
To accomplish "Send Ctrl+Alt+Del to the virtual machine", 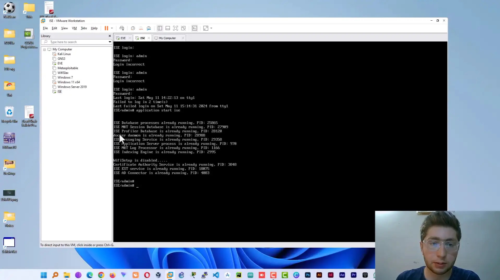I will click(122, 28).
